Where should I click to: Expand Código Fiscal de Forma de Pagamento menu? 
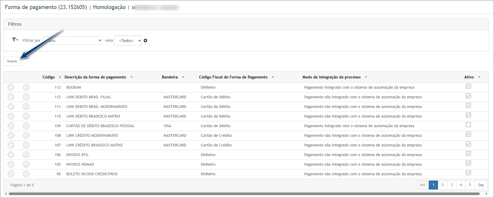point(273,77)
